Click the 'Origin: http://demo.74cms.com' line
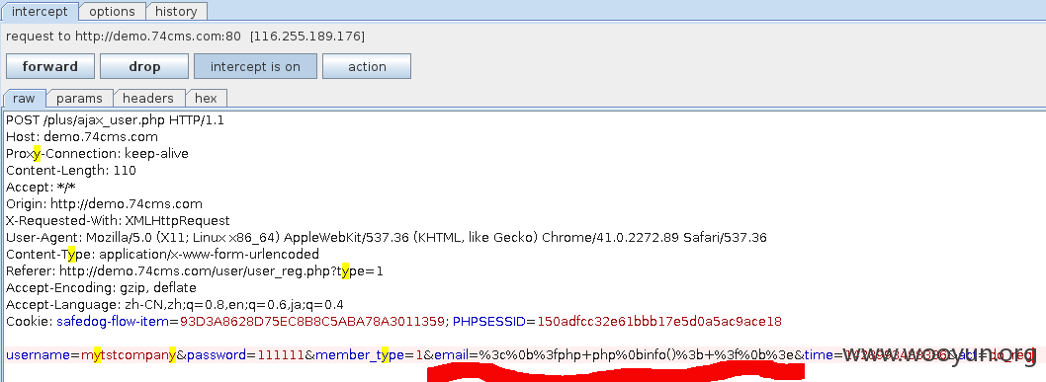1046x382 pixels. pos(104,203)
